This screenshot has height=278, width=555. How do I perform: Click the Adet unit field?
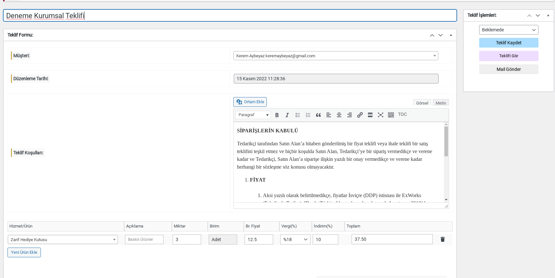[223, 239]
